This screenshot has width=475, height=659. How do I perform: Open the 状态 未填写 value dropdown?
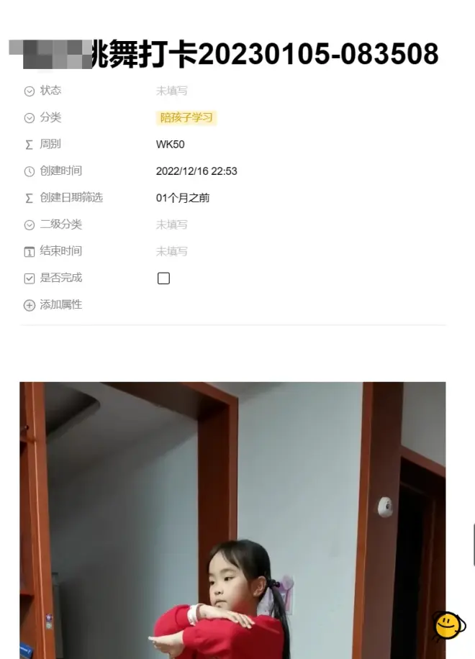pos(171,91)
